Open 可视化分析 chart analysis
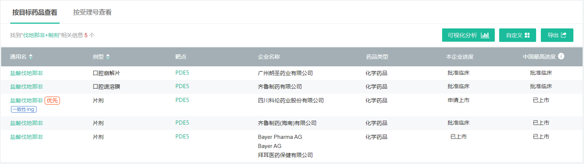 click(468, 35)
